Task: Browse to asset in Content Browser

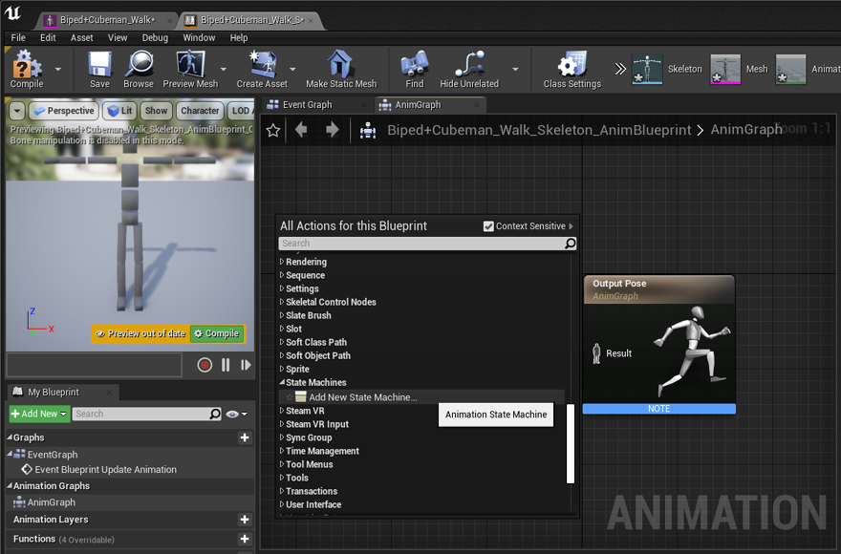Action: click(x=139, y=69)
